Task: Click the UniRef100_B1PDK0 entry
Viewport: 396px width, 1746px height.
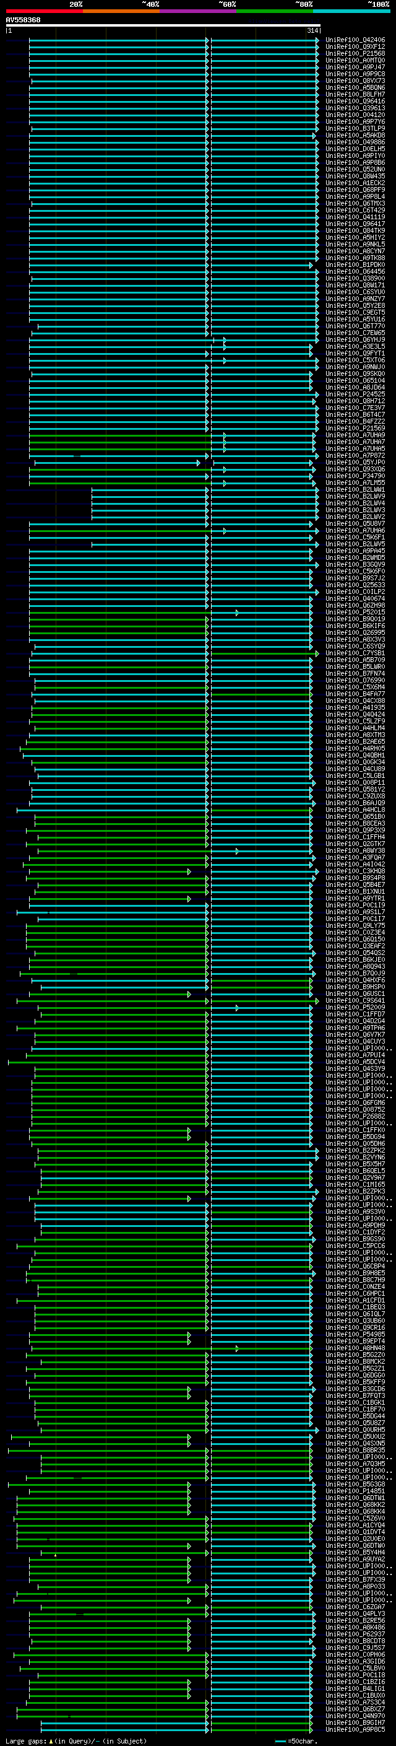Action: point(355,265)
